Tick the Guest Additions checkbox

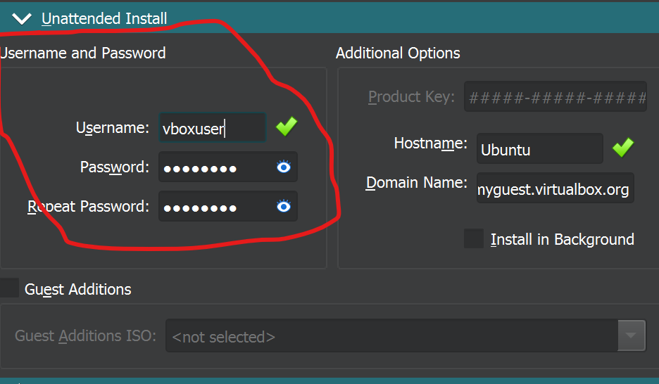coord(9,288)
